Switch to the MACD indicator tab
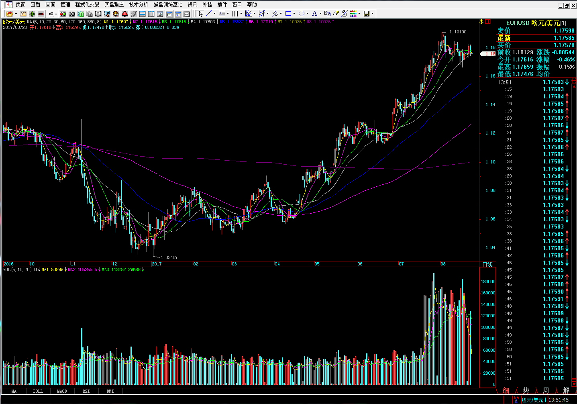This screenshot has height=404, width=577. coord(62,391)
